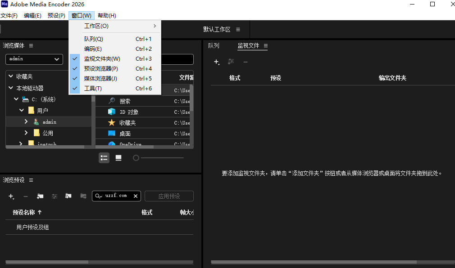
Task: Select the admin user folder icon
Action: 36,122
